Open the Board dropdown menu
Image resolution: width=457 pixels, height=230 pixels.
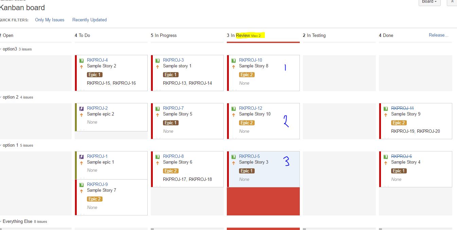point(429,2)
